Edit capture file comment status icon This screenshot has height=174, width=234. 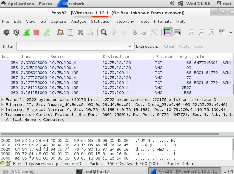coord(8,163)
